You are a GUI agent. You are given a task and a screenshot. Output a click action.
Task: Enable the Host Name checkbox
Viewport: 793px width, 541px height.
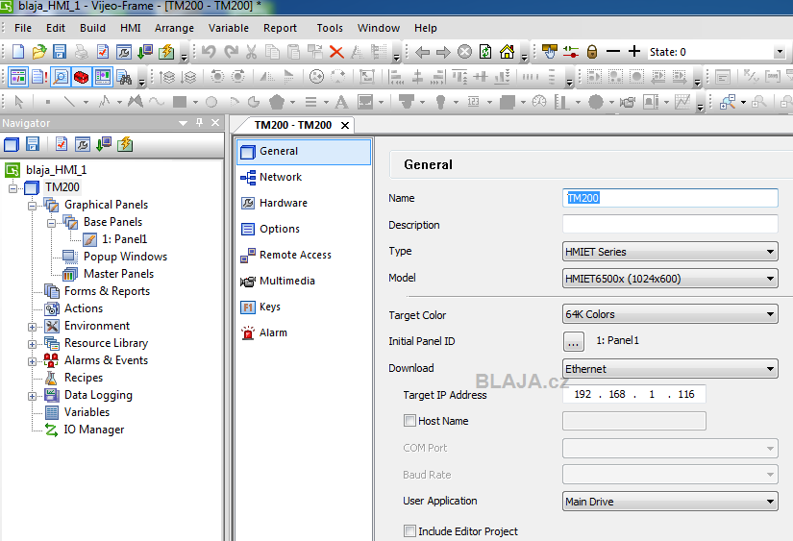tap(409, 420)
